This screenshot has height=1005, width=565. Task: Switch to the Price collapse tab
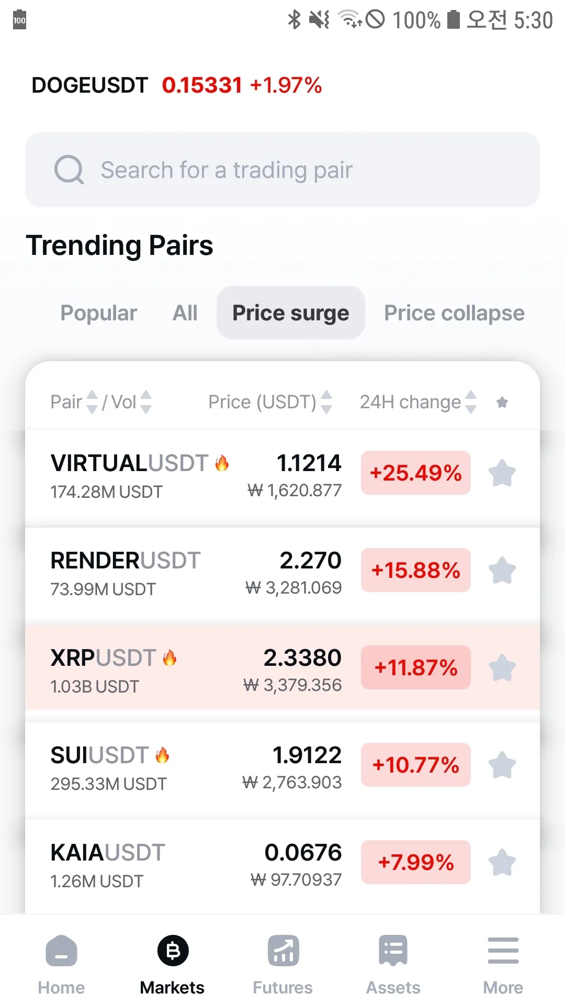click(454, 313)
